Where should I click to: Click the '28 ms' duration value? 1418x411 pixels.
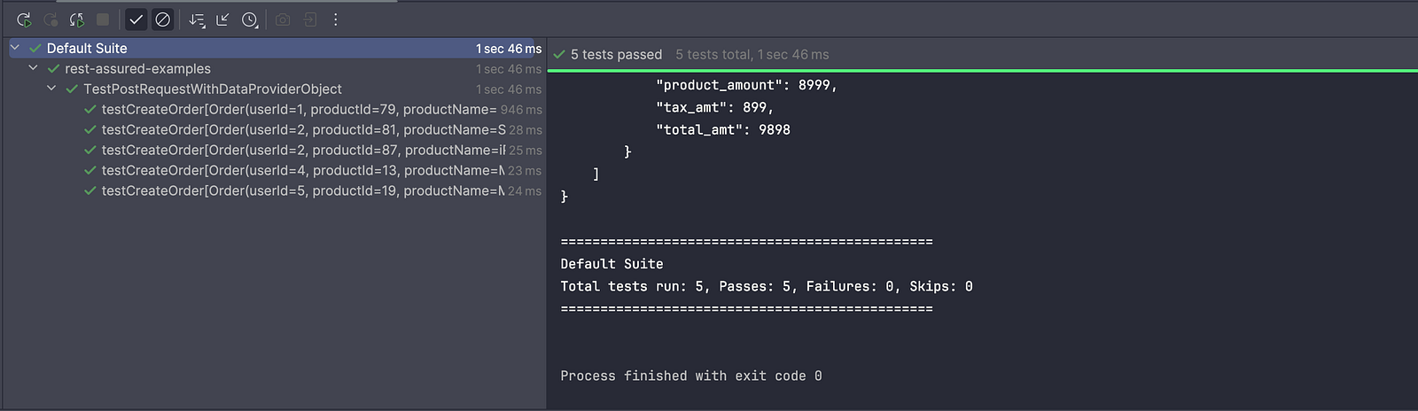pyautogui.click(x=526, y=130)
